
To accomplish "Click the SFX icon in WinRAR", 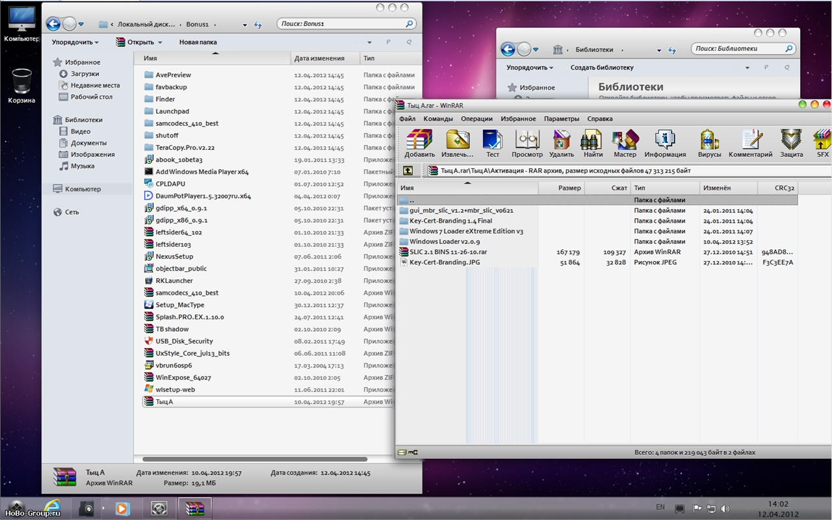I will (822, 143).
